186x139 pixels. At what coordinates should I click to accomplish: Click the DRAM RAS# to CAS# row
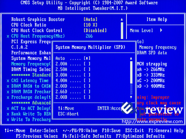29,86
